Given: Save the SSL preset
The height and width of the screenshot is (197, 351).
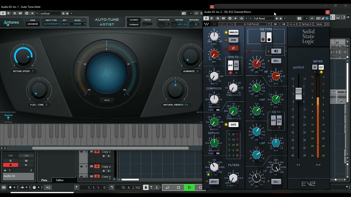Looking at the screenshot, I should pyautogui.click(x=319, y=24).
